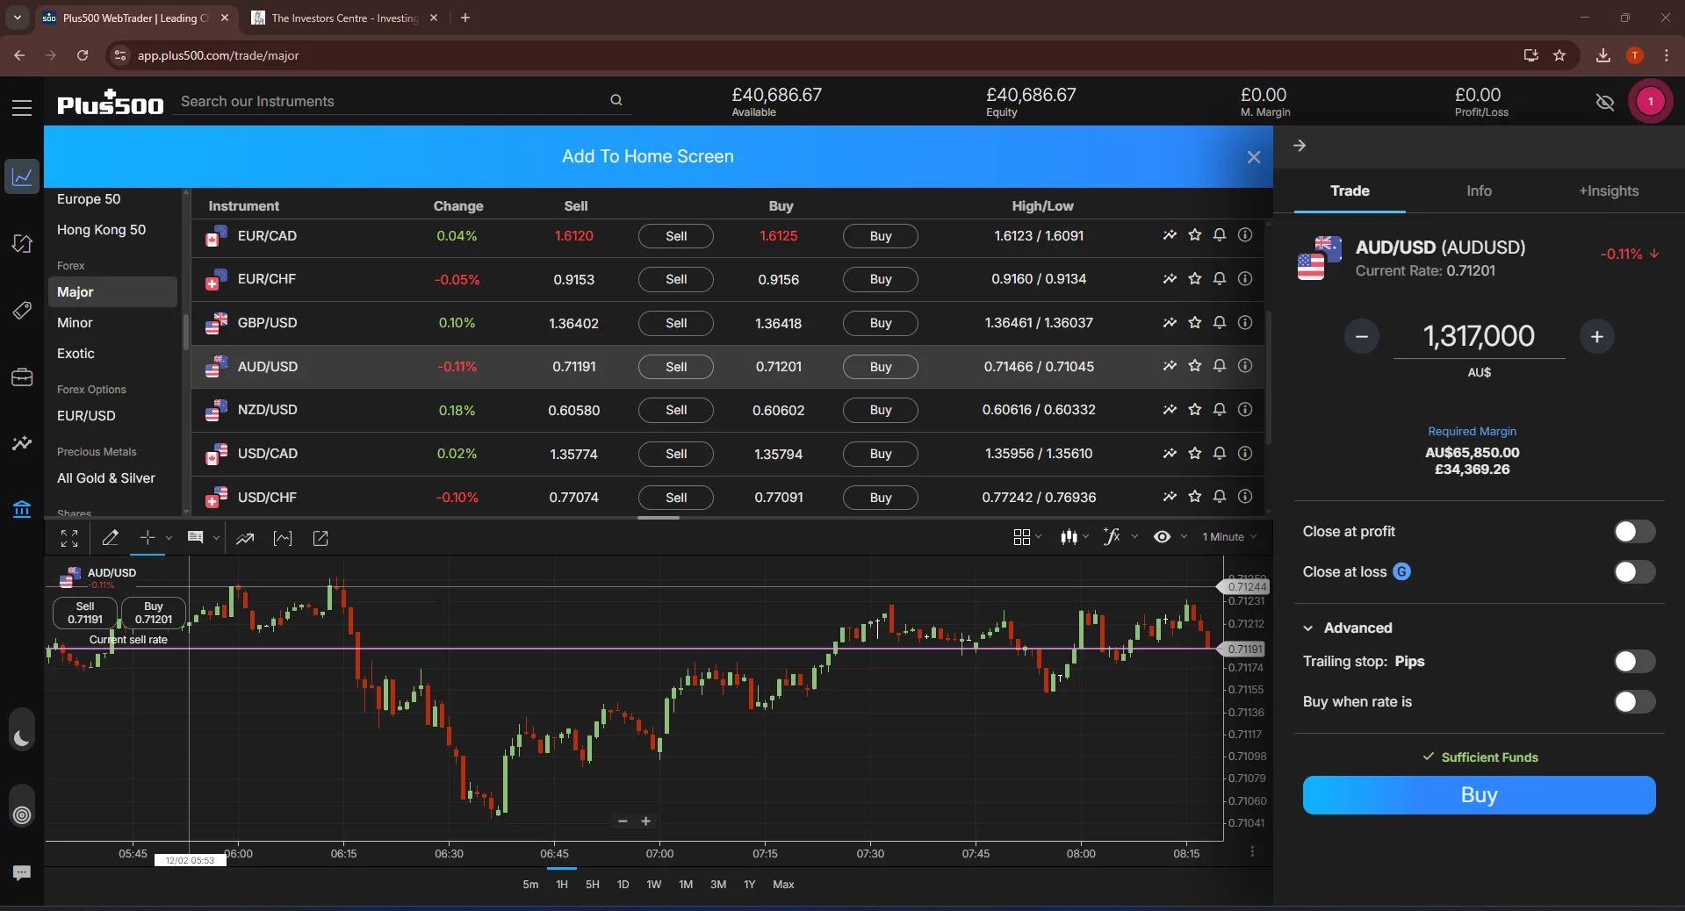Open the chart annotation comment tool
This screenshot has height=911, width=1685.
pyautogui.click(x=196, y=538)
